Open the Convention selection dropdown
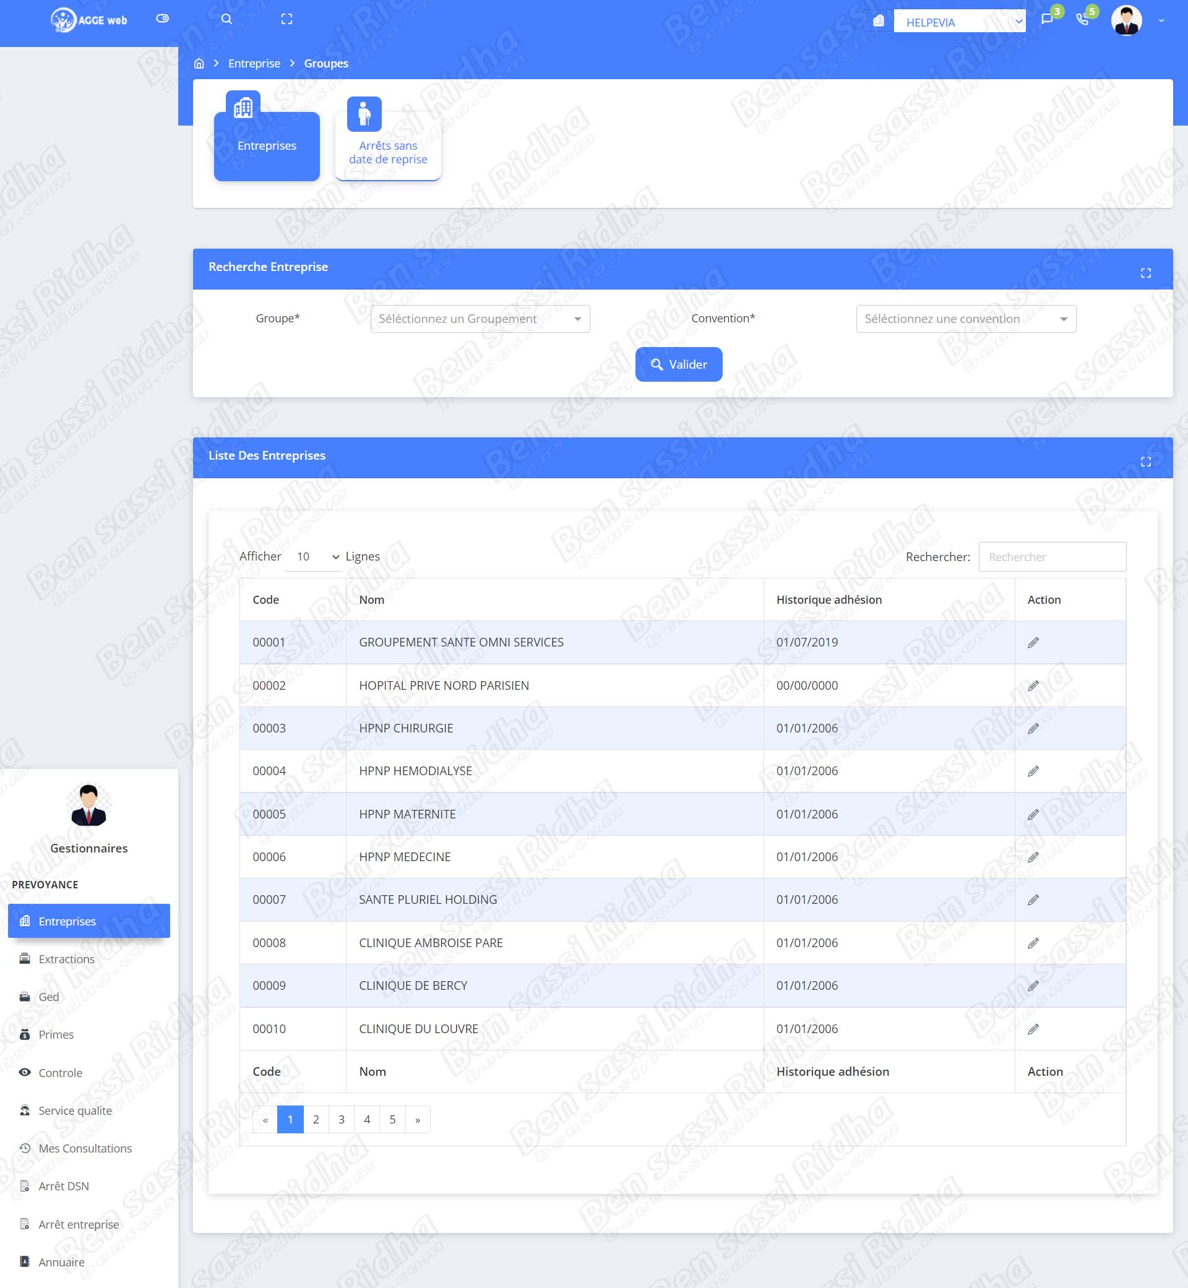The image size is (1188, 1288). (x=966, y=319)
